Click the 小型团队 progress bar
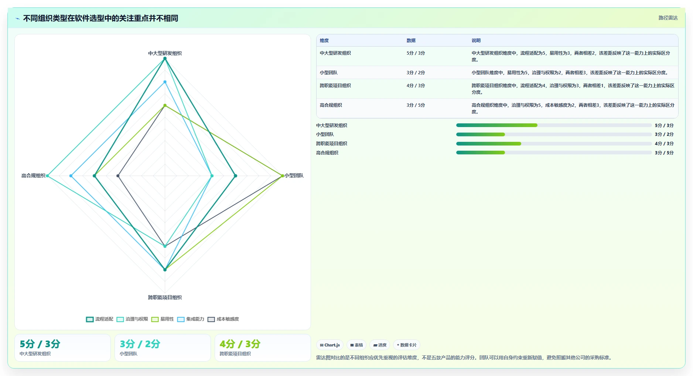The height and width of the screenshot is (376, 693). 554,134
